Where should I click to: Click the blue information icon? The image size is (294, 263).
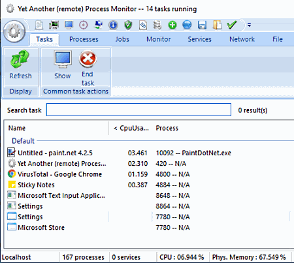coord(113,25)
